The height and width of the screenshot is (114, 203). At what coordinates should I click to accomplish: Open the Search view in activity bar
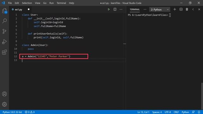point(4,21)
